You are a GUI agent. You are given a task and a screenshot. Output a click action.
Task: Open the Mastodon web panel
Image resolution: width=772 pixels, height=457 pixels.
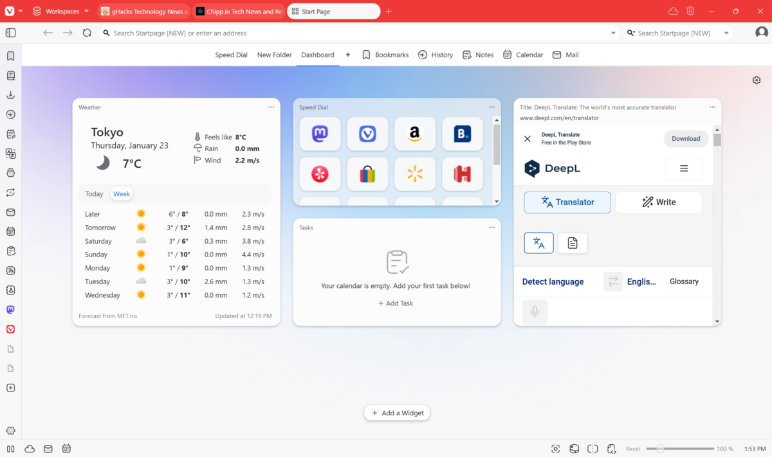tap(10, 309)
